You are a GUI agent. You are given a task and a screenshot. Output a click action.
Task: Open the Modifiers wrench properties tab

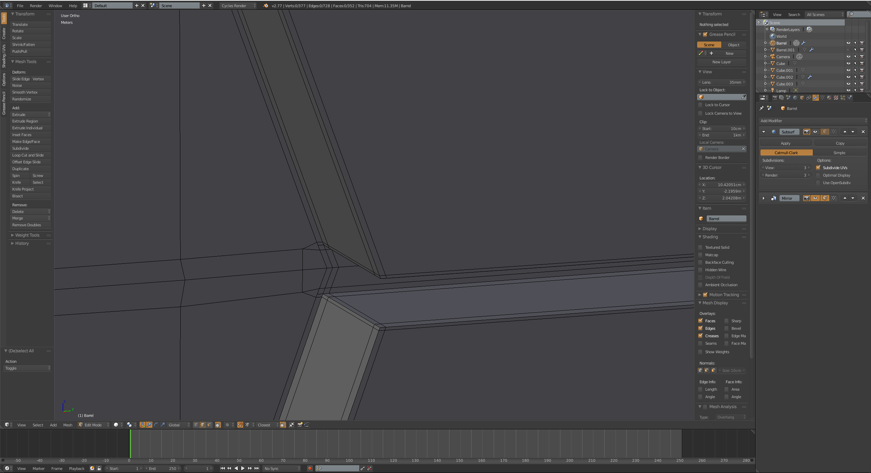point(816,98)
